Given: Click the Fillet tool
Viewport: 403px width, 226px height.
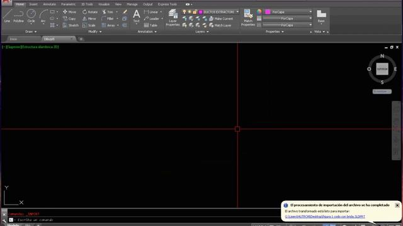Looking at the screenshot, I should [x=108, y=18].
